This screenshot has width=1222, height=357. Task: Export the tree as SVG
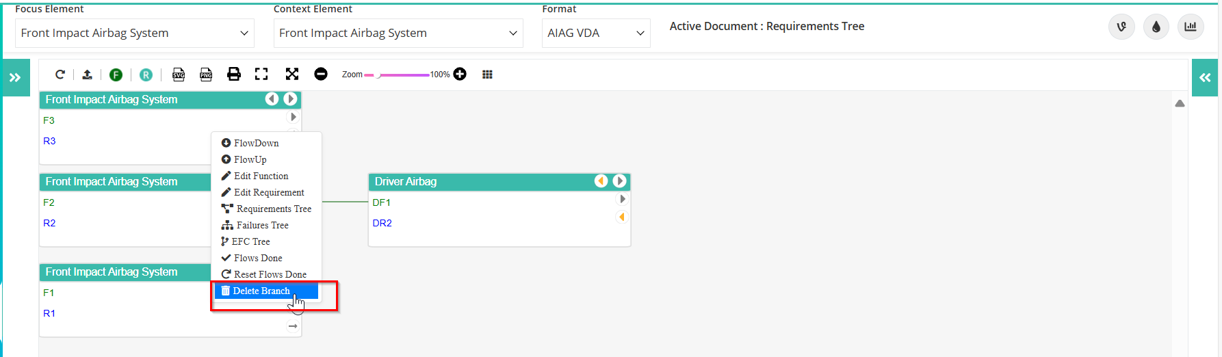click(179, 75)
